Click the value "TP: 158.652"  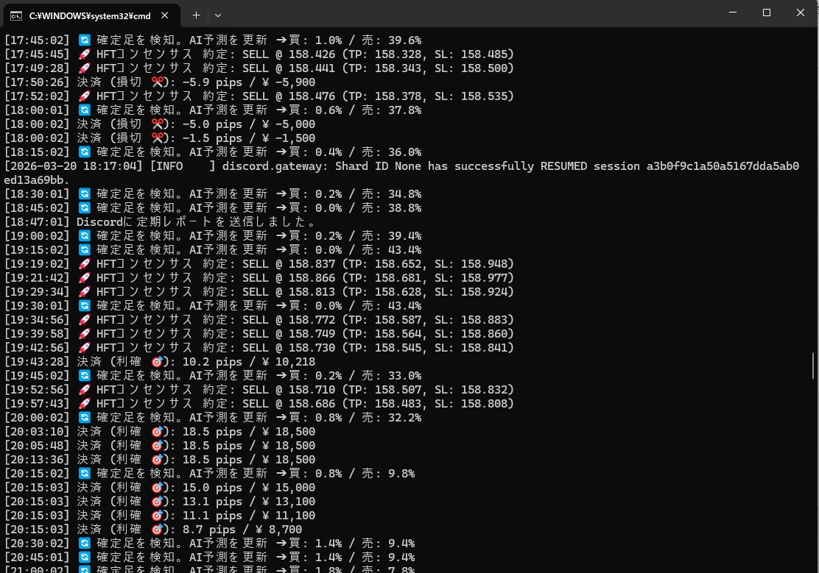pyautogui.click(x=385, y=263)
